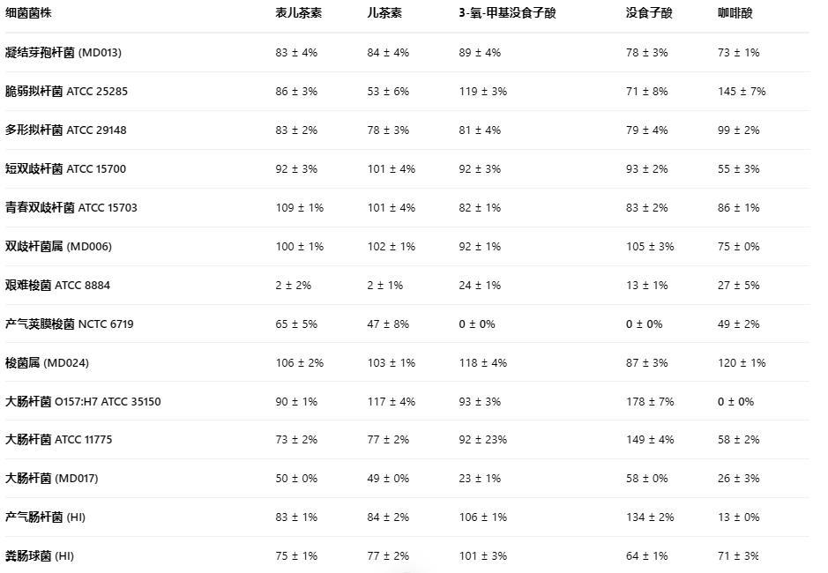Select the 134 ± 2% cell
This screenshot has width=828, height=573.
click(x=650, y=517)
